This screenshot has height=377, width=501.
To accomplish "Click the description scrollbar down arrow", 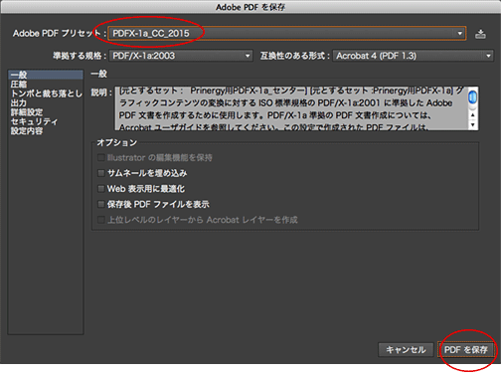I will click(x=473, y=124).
